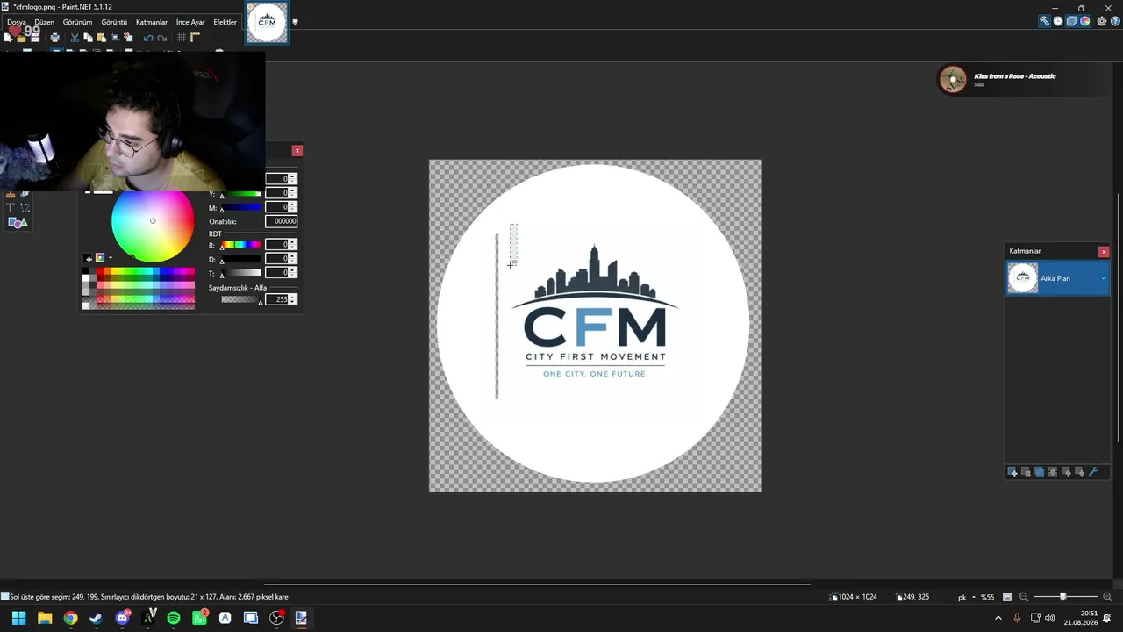This screenshot has height=632, width=1123.
Task: Open the Efektler menu
Action: coord(225,22)
